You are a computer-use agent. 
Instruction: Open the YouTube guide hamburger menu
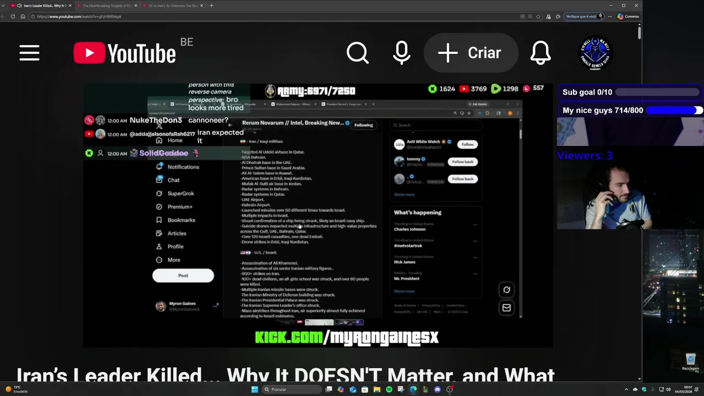point(29,53)
